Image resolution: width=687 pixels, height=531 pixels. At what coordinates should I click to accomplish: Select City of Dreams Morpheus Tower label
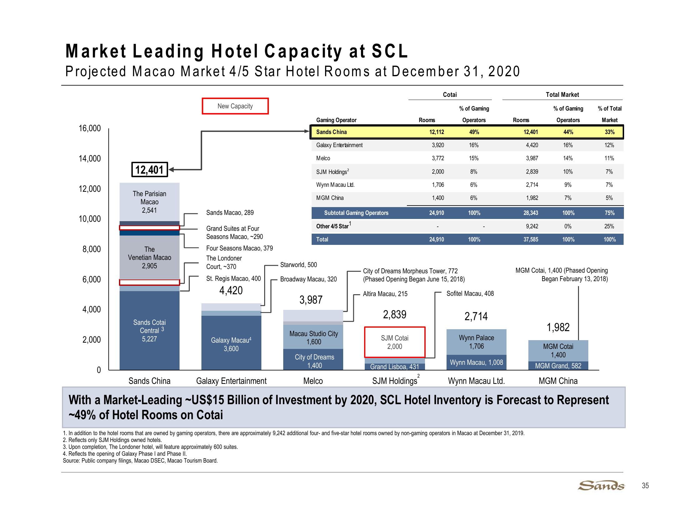[414, 275]
